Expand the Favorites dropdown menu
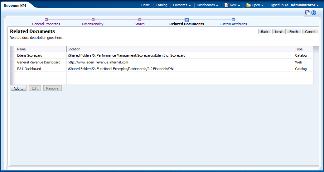Screen dimensions: 324x172 click(182, 5)
